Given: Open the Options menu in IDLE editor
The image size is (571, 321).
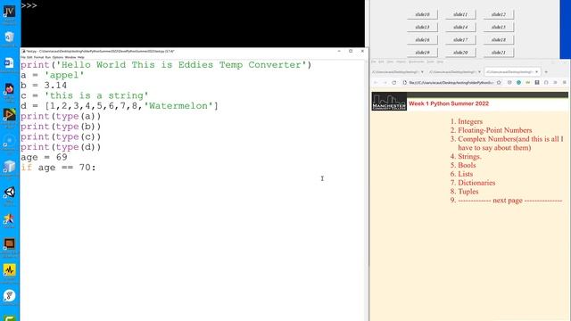Looking at the screenshot, I should coord(57,57).
